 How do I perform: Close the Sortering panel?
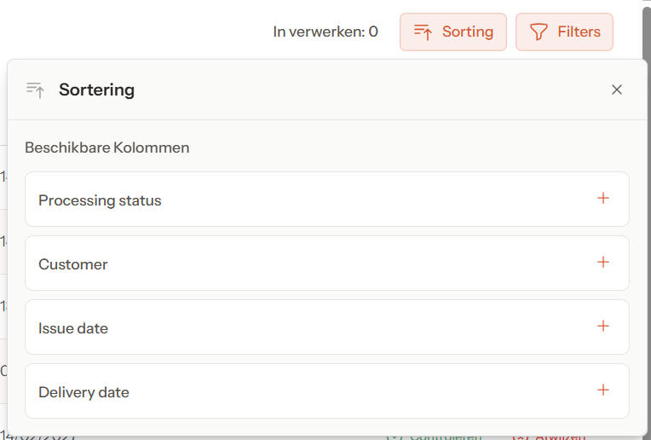617,90
